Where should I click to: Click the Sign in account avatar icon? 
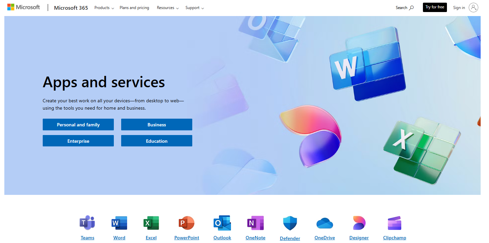(473, 8)
